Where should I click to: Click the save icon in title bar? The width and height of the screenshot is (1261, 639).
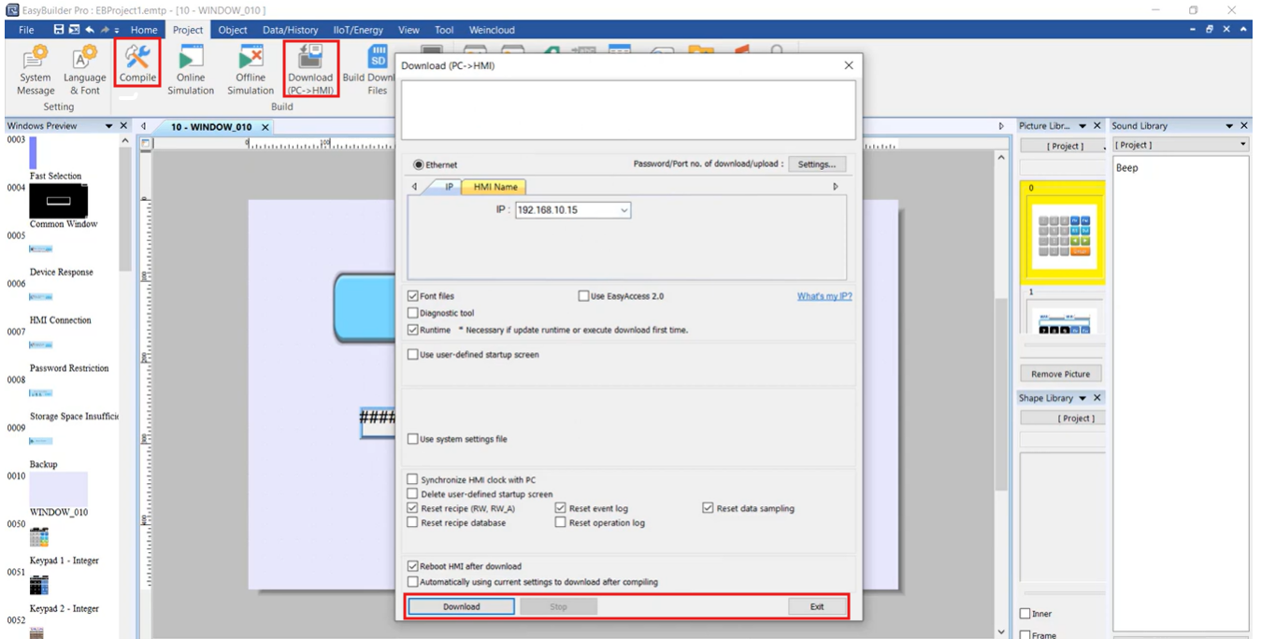pyautogui.click(x=58, y=30)
